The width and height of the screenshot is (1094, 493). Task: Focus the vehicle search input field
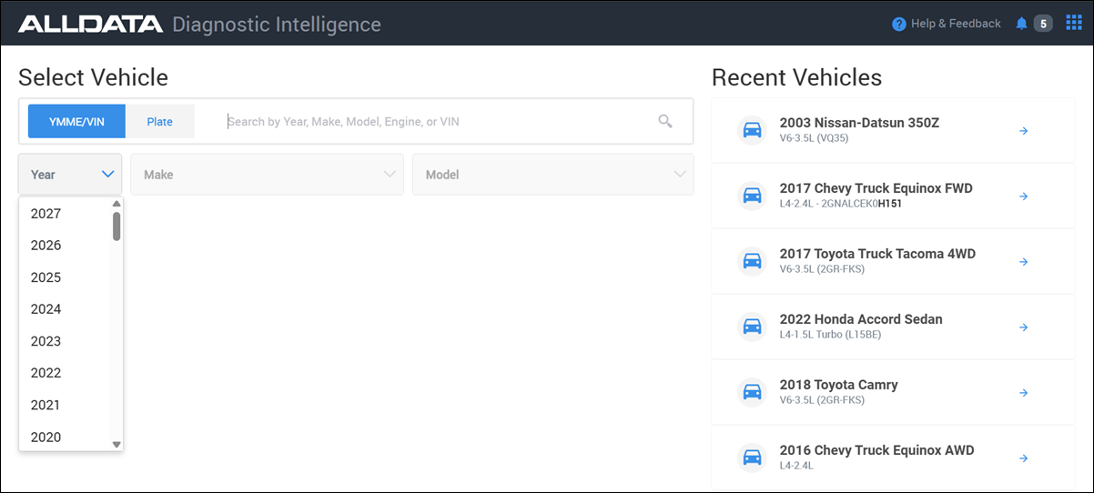coord(439,121)
